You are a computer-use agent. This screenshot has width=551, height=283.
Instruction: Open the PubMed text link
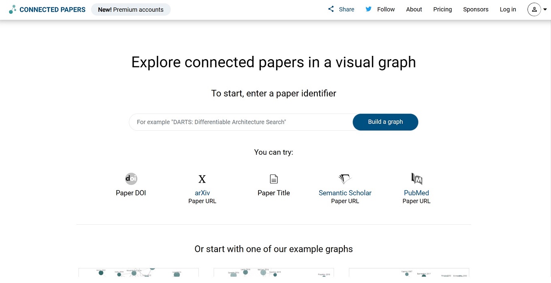click(416, 193)
